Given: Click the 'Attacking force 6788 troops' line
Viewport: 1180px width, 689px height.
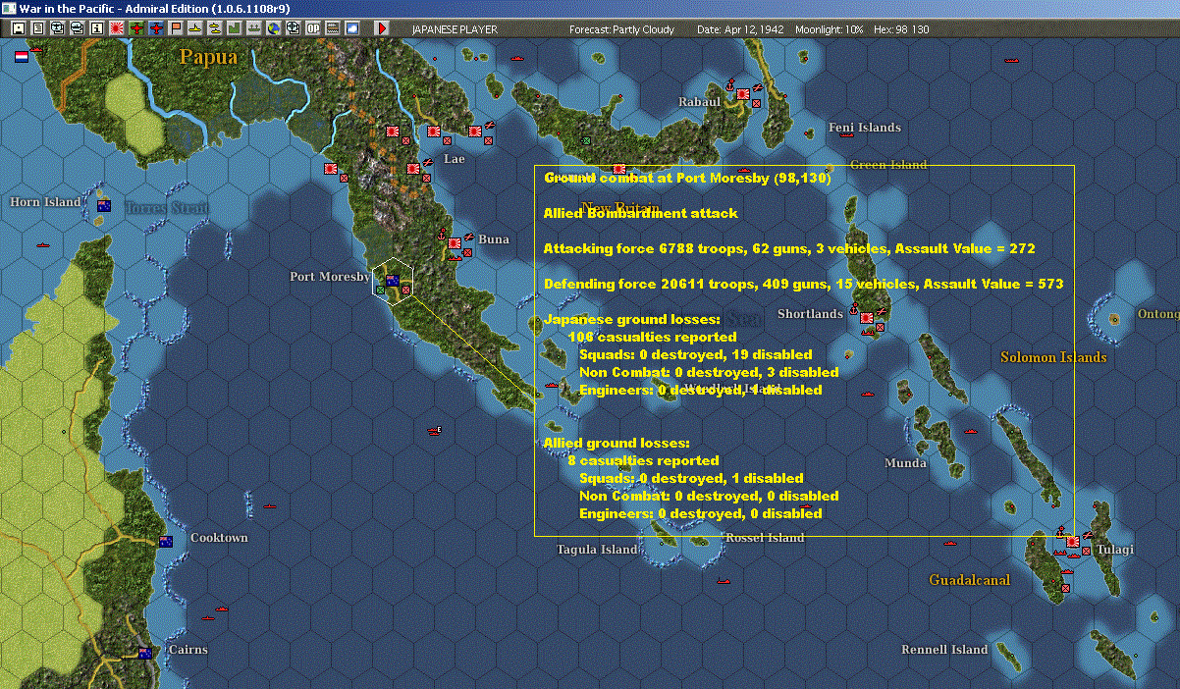Looking at the screenshot, I should tap(789, 249).
